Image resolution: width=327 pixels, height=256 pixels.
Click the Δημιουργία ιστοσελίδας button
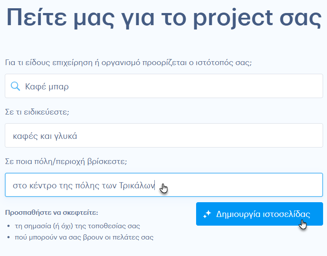point(260,214)
